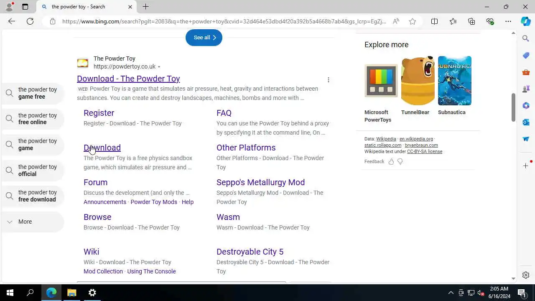The height and width of the screenshot is (301, 535).
Task: Open Download - The Powder Toy result
Action: click(x=128, y=79)
